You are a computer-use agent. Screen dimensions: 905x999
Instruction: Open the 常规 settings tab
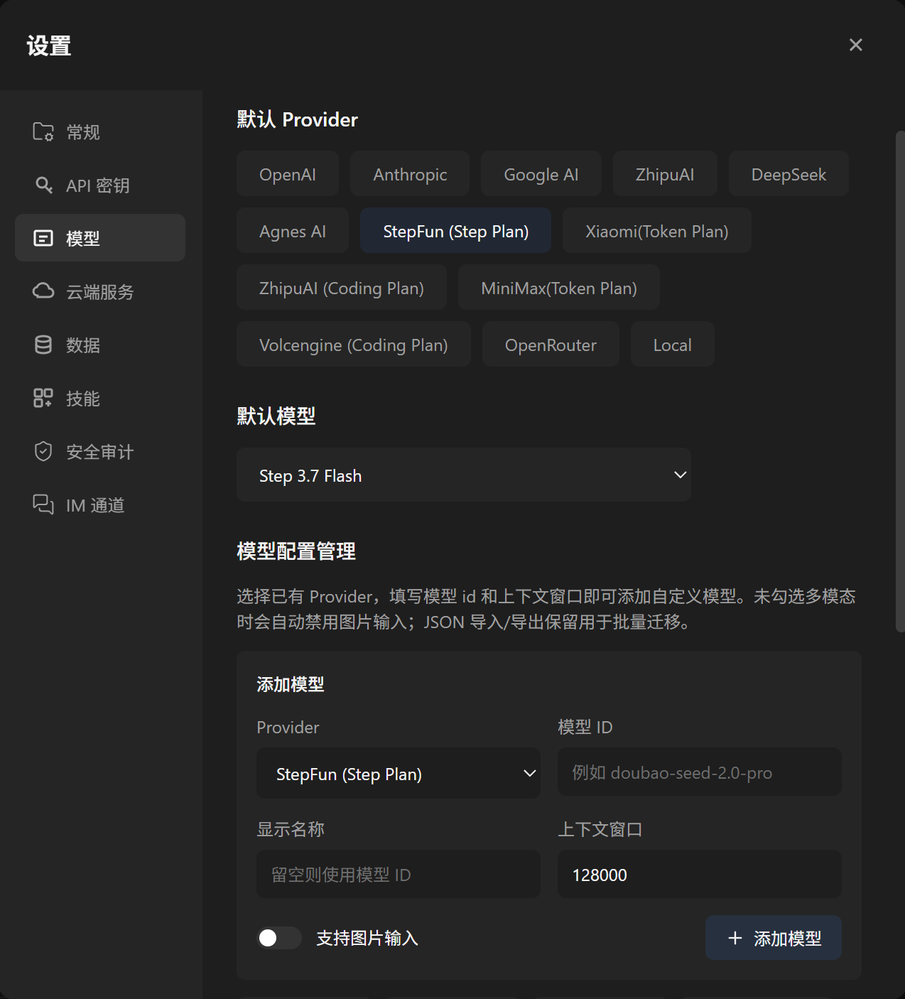[100, 131]
